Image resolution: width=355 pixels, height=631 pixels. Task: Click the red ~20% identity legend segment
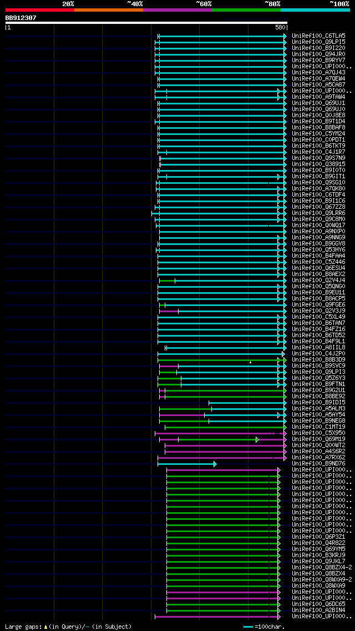40,9
